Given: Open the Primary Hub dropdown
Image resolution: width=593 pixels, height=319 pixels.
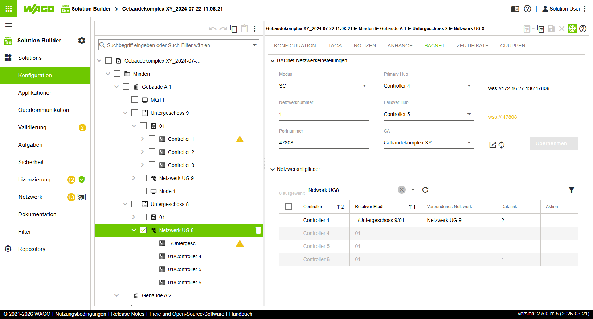Looking at the screenshot, I should [x=429, y=86].
